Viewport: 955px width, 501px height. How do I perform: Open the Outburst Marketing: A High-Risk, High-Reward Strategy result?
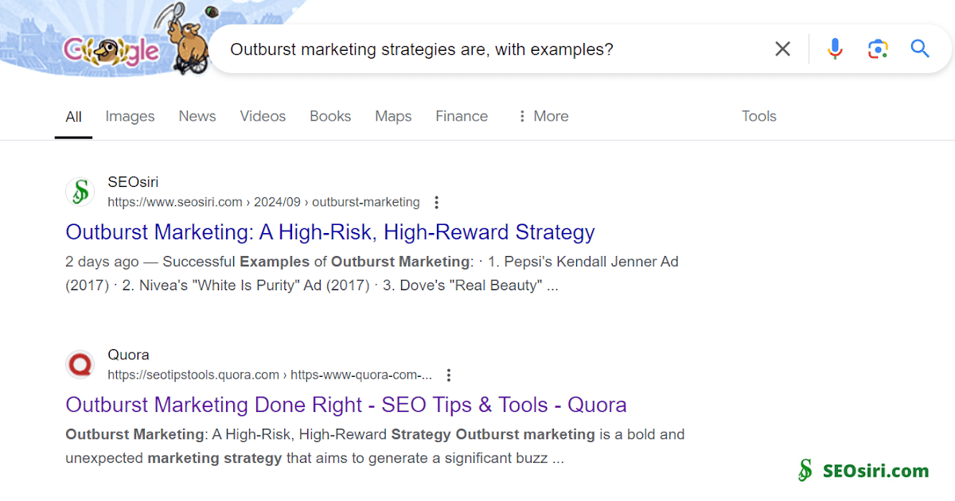point(329,232)
